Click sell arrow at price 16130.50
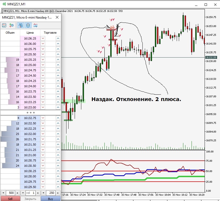 (43, 166)
